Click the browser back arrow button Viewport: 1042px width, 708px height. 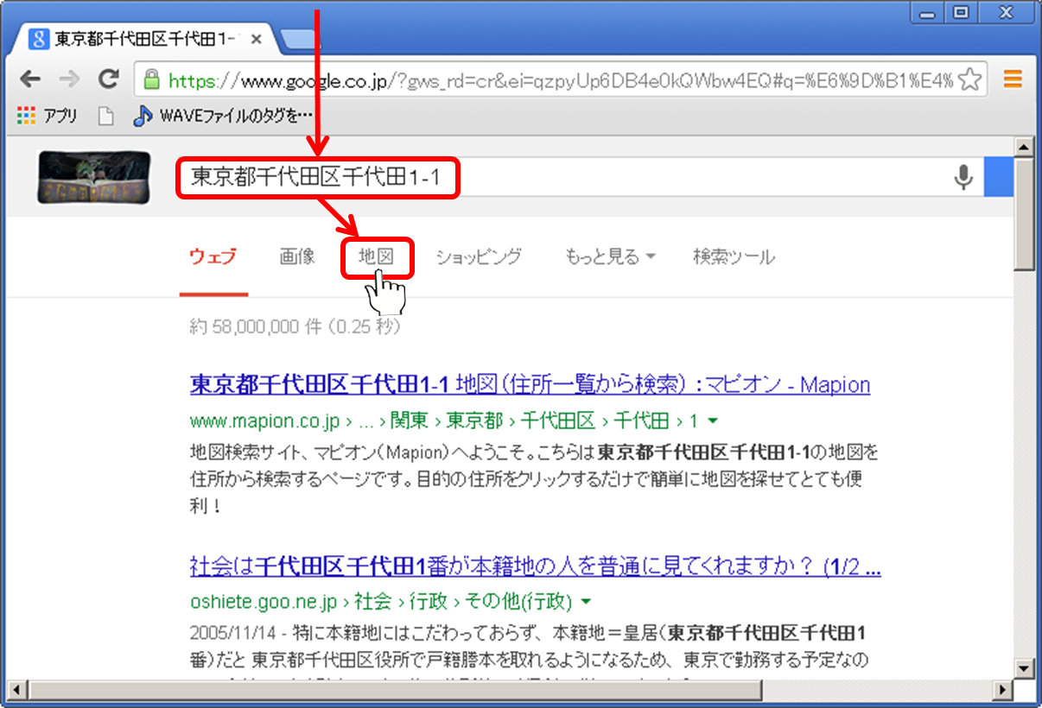(30, 80)
